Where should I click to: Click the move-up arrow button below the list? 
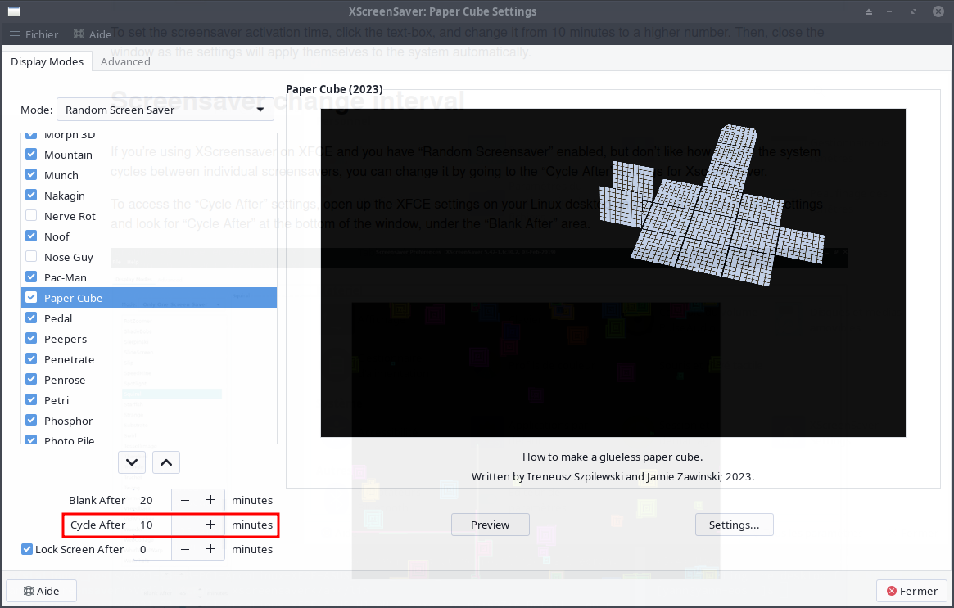coord(166,462)
